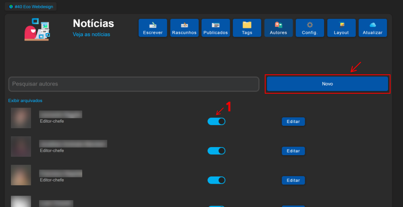Click the Notícias illustration logo
The image size is (403, 207).
click(37, 29)
